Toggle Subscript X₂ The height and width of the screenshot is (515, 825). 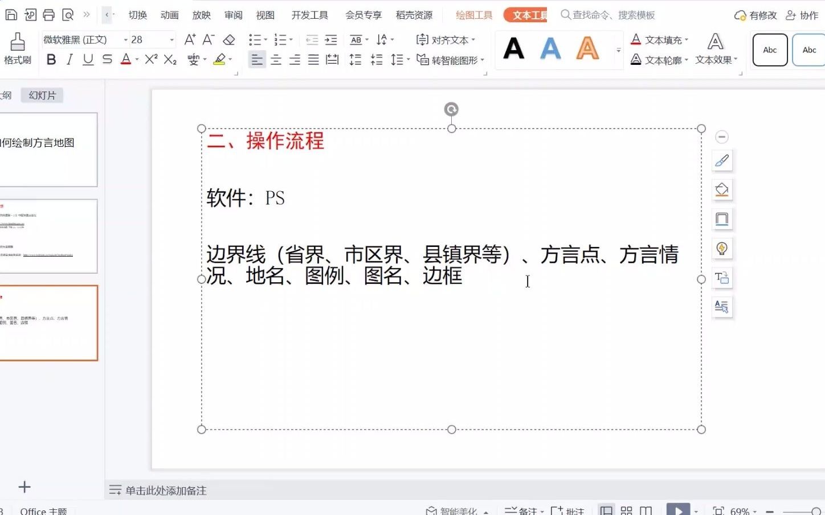coord(170,59)
